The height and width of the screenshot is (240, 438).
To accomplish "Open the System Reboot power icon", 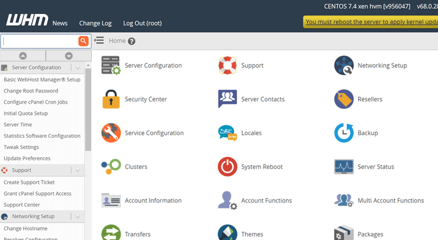I will point(227,167).
